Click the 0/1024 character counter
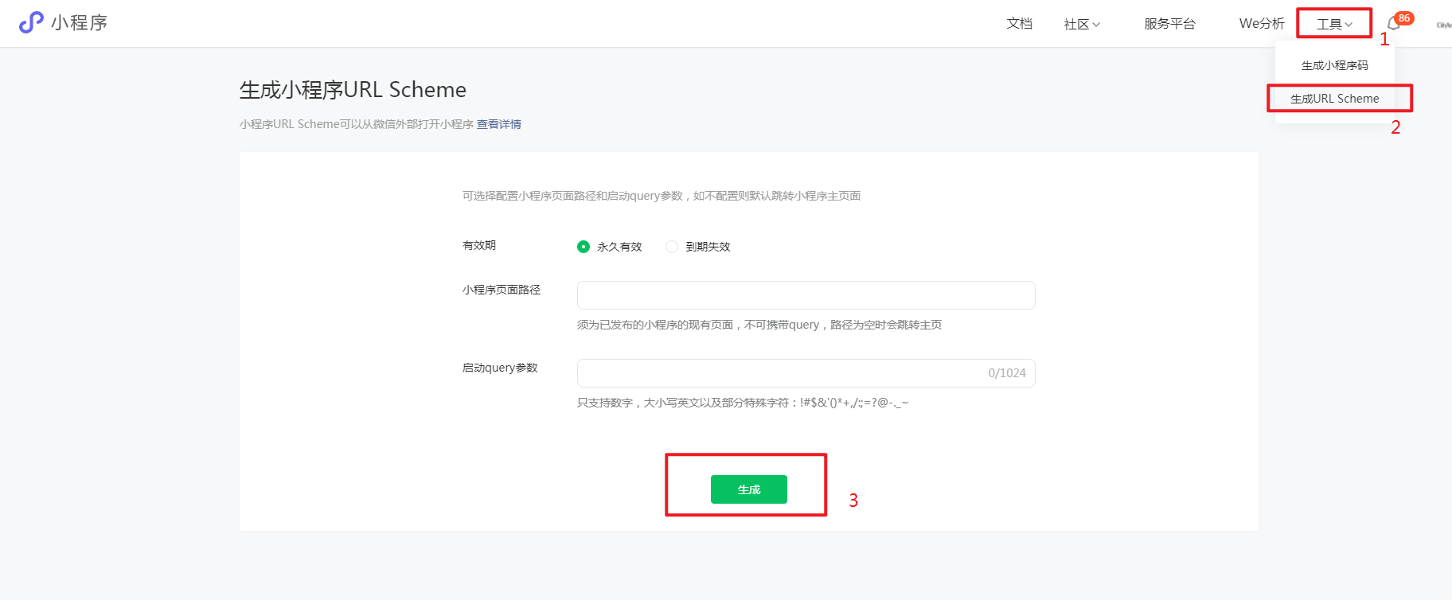Viewport: 1452px width, 600px height. [x=1007, y=373]
